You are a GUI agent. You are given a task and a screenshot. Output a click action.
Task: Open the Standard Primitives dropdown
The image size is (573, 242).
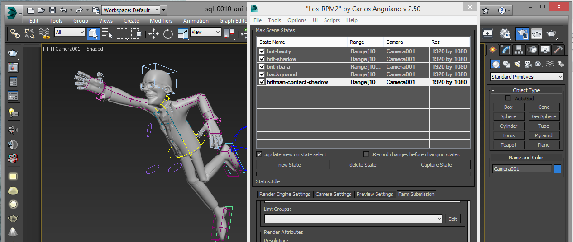click(x=527, y=77)
